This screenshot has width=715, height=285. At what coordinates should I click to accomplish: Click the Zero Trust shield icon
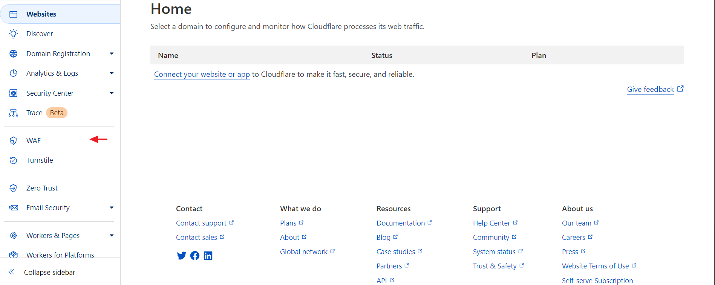click(x=14, y=188)
